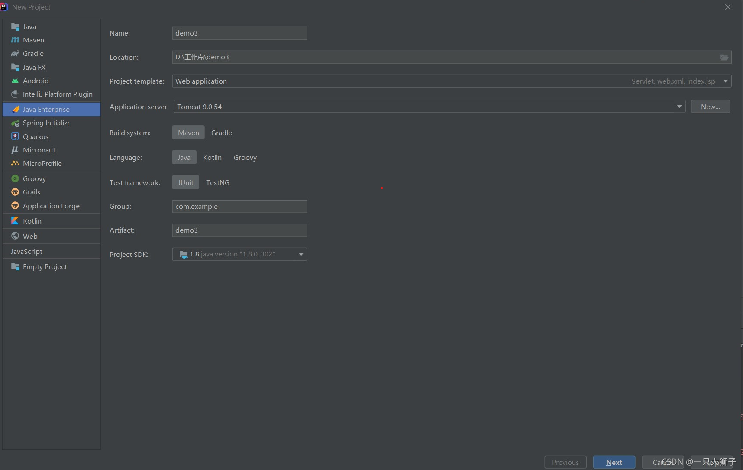Choose the Grails icon

point(15,192)
